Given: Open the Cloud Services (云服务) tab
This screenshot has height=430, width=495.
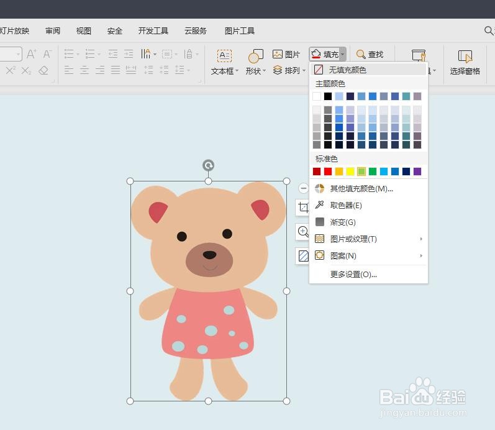Looking at the screenshot, I should (196, 30).
